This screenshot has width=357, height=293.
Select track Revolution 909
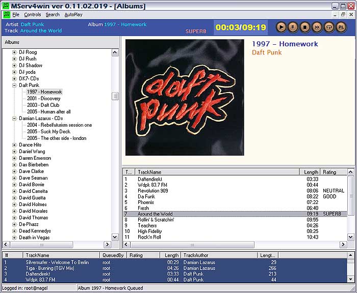pyautogui.click(x=235, y=191)
